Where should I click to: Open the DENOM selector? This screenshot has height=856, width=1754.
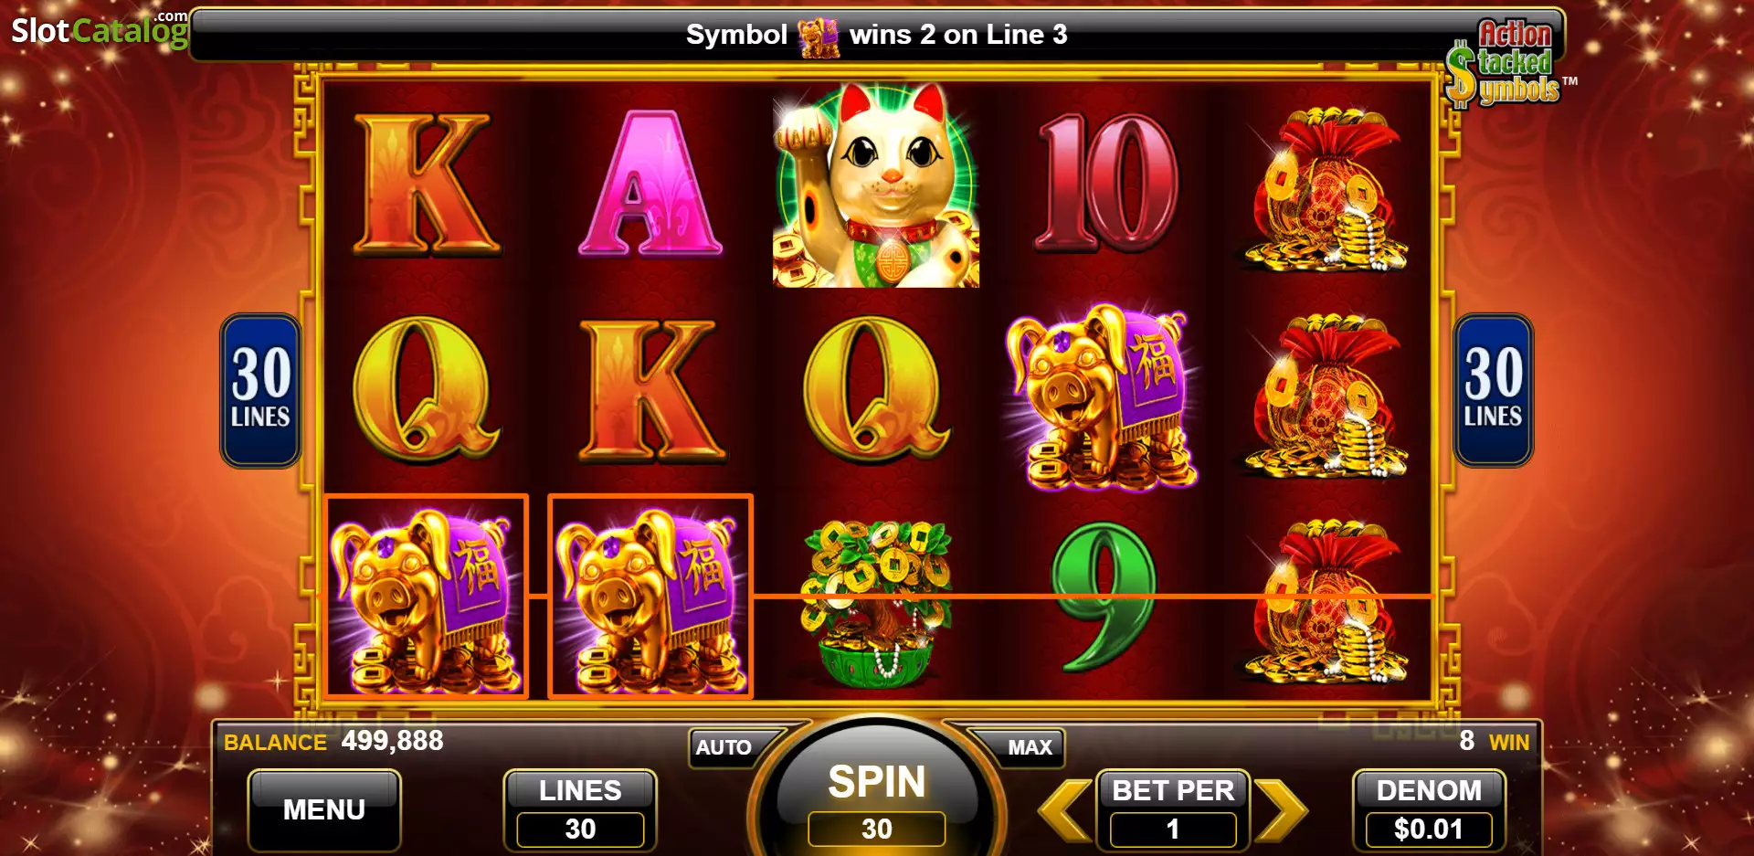(1429, 810)
